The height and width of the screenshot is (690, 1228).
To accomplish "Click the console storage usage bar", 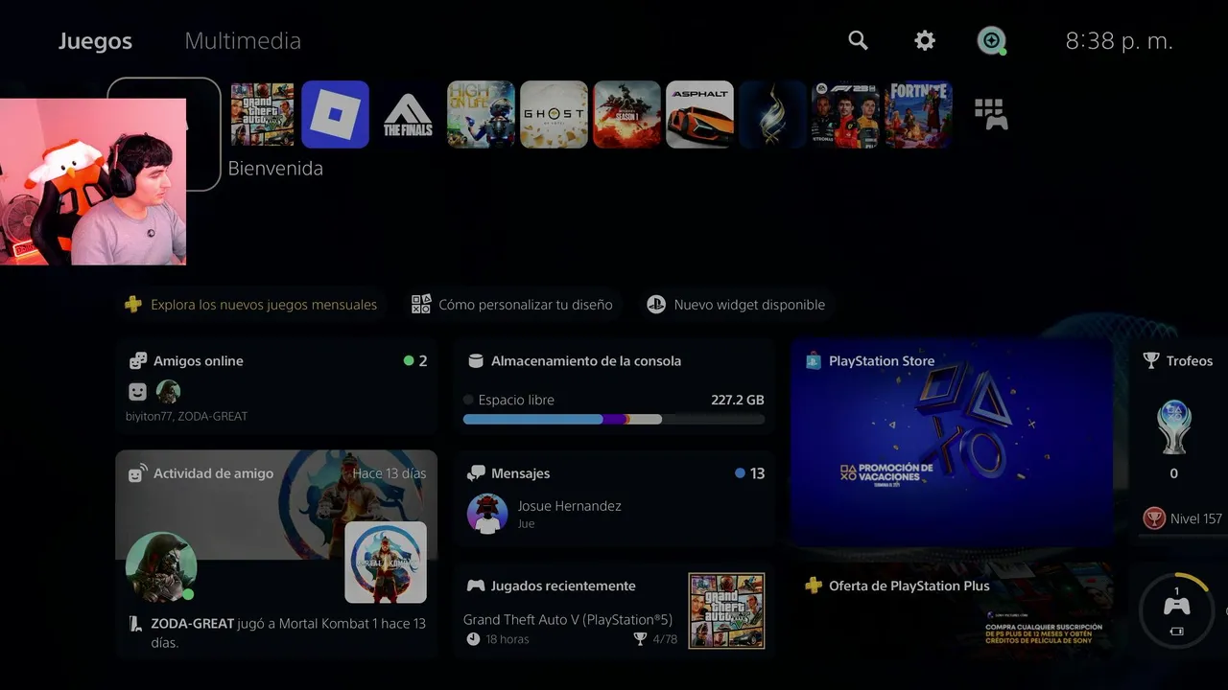I will [x=614, y=419].
